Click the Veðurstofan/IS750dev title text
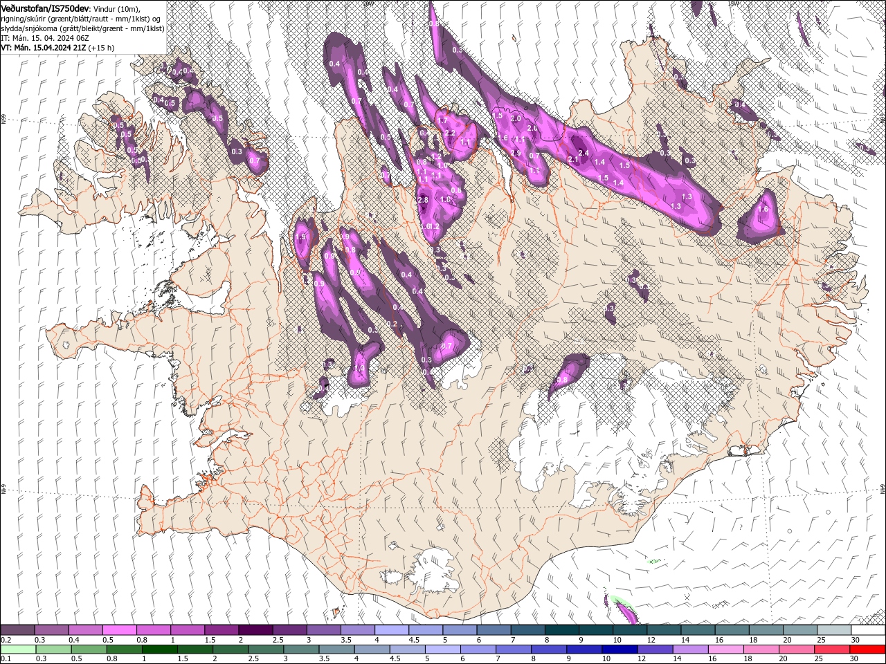The height and width of the screenshot is (664, 886). 45,8
